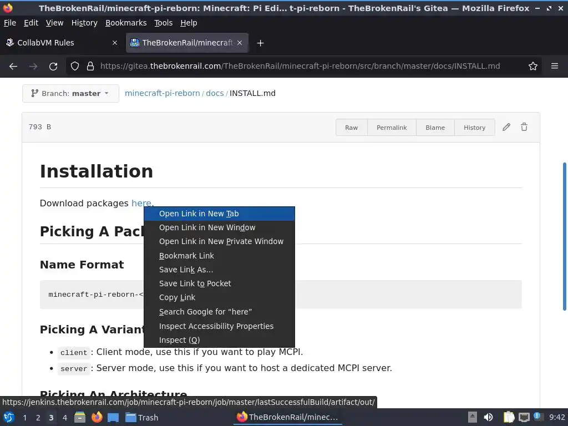Select Bookmark Link from context menu
The height and width of the screenshot is (426, 568).
pyautogui.click(x=219, y=256)
